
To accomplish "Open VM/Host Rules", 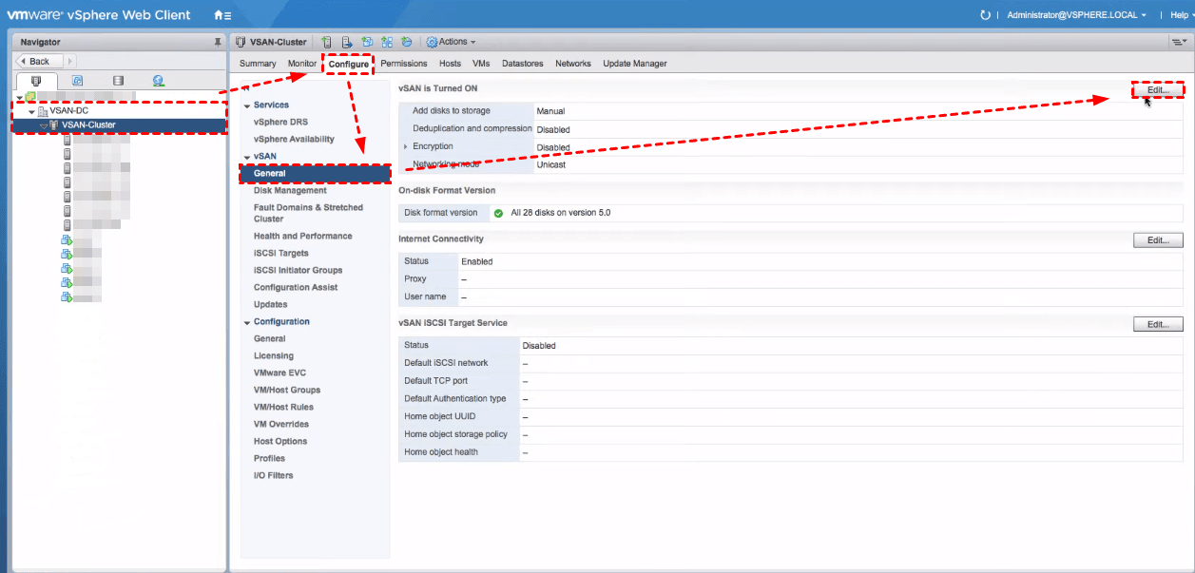I will coord(283,408).
